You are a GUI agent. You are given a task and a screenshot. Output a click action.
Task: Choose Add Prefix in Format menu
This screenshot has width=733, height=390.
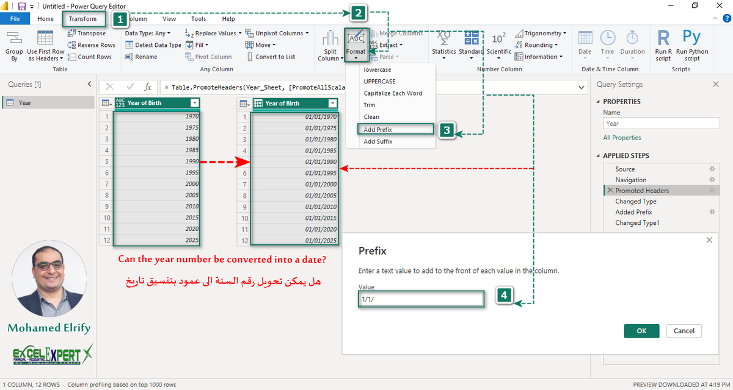pos(395,129)
